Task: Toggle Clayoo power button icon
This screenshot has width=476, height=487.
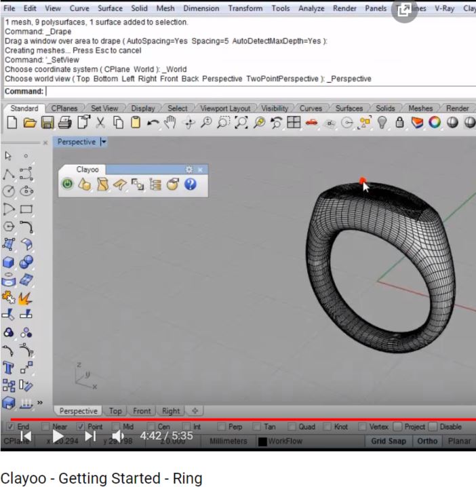Action: pyautogui.click(x=67, y=184)
